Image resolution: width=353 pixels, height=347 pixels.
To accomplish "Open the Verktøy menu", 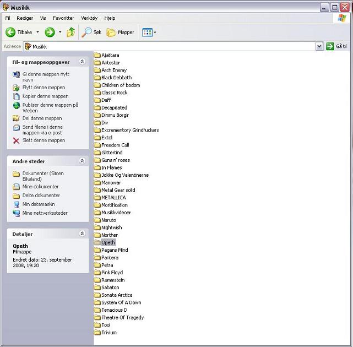I will [89, 18].
